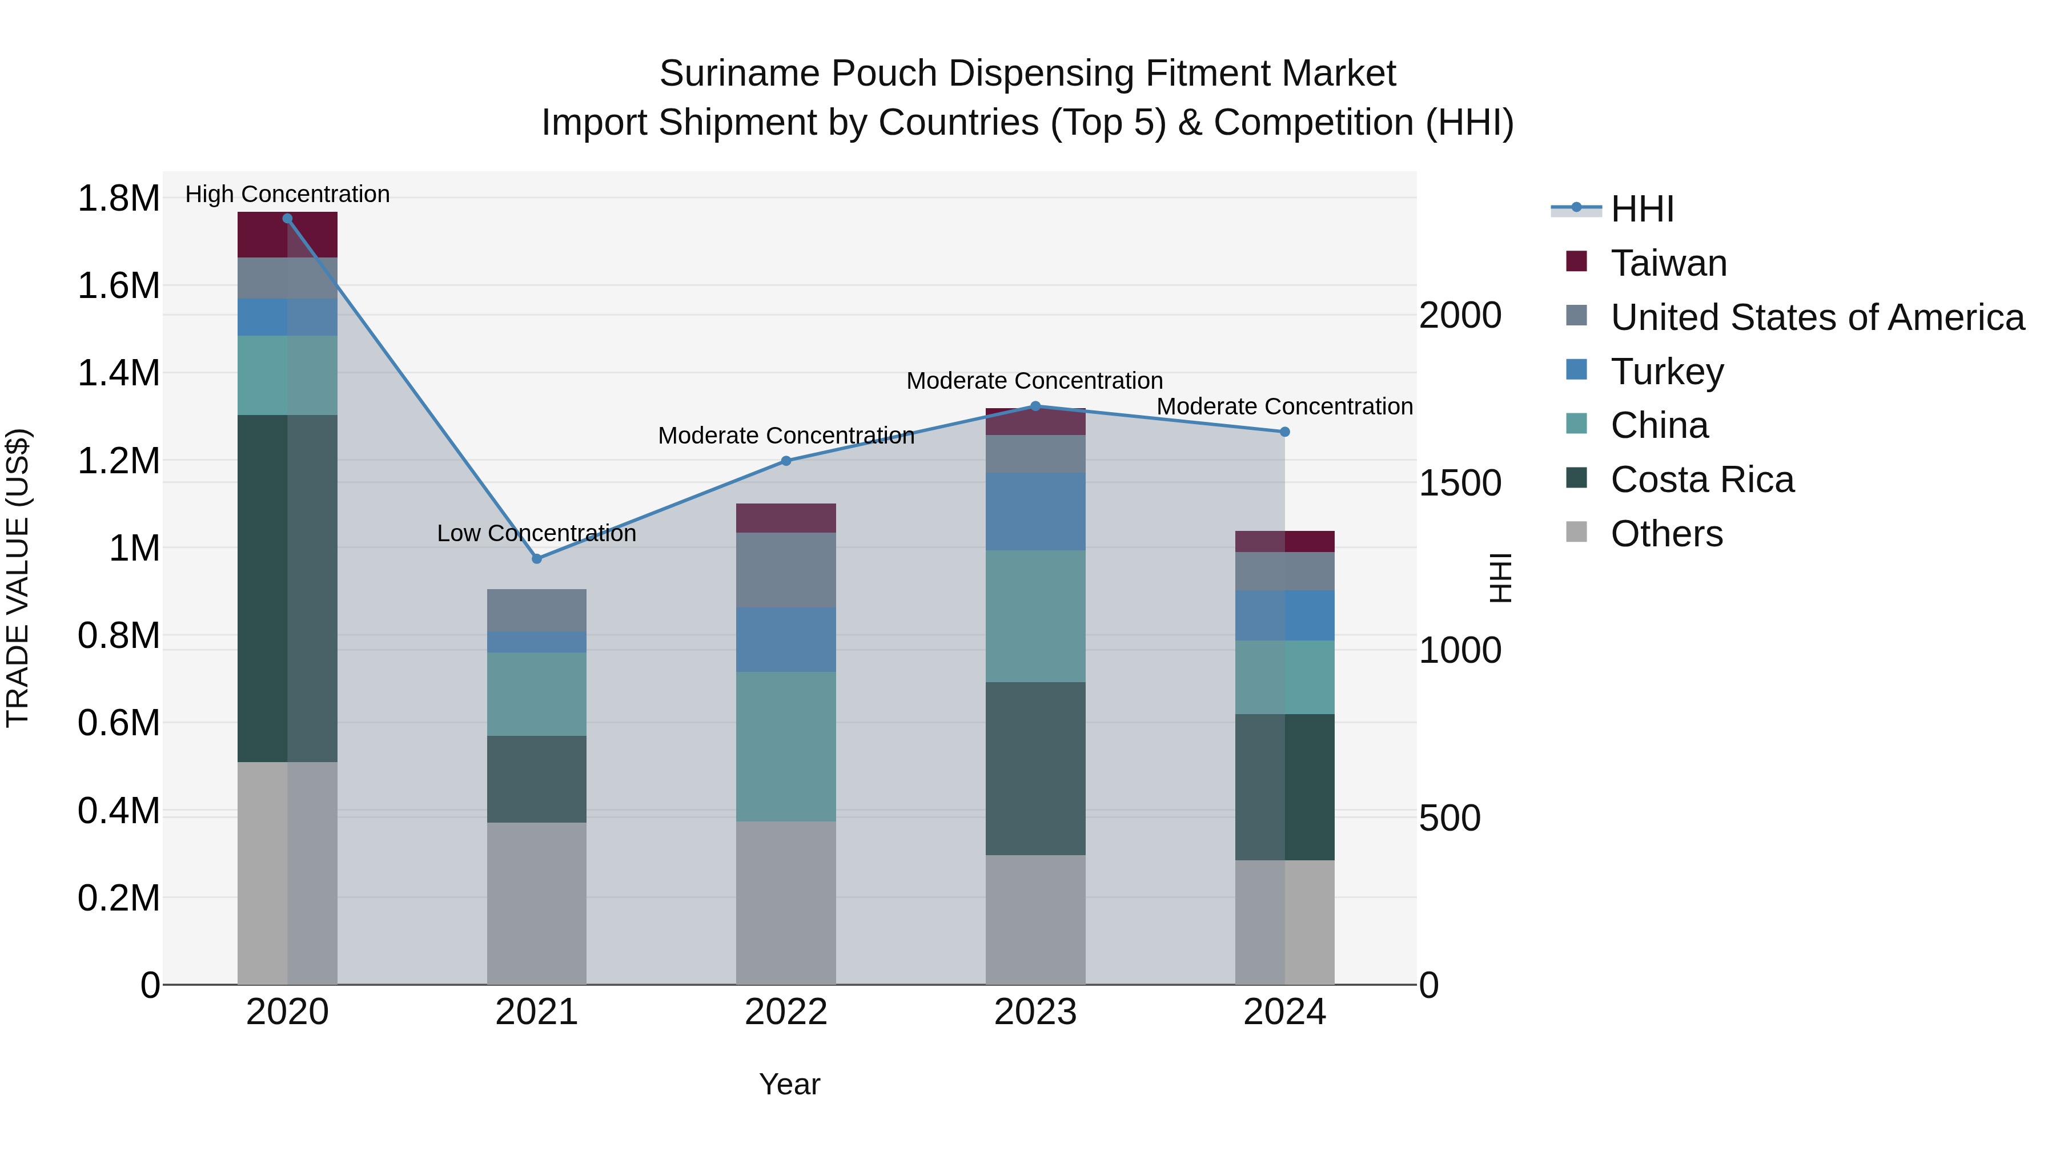2056x1156 pixels.
Task: Click the 2020 Costa Rica bar segment
Action: click(287, 589)
